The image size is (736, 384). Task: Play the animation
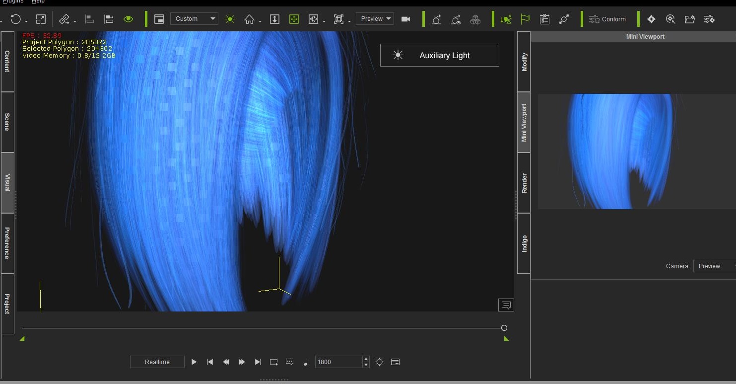194,362
